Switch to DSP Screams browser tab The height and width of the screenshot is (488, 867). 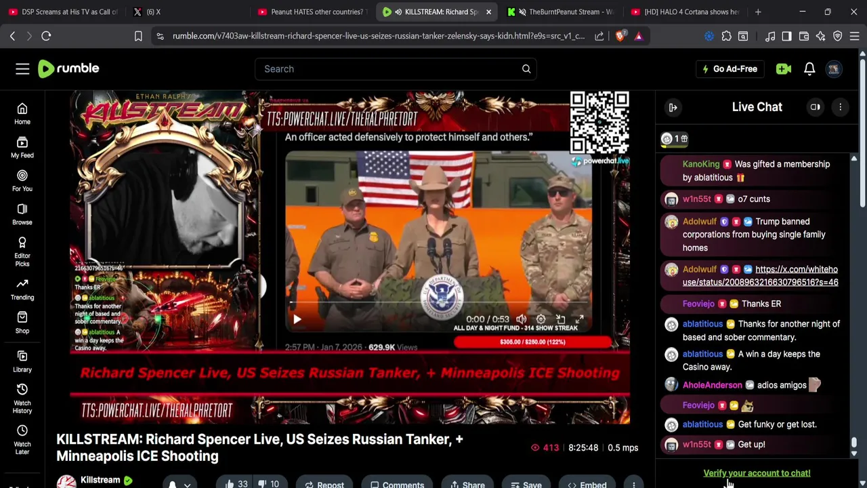tap(63, 12)
